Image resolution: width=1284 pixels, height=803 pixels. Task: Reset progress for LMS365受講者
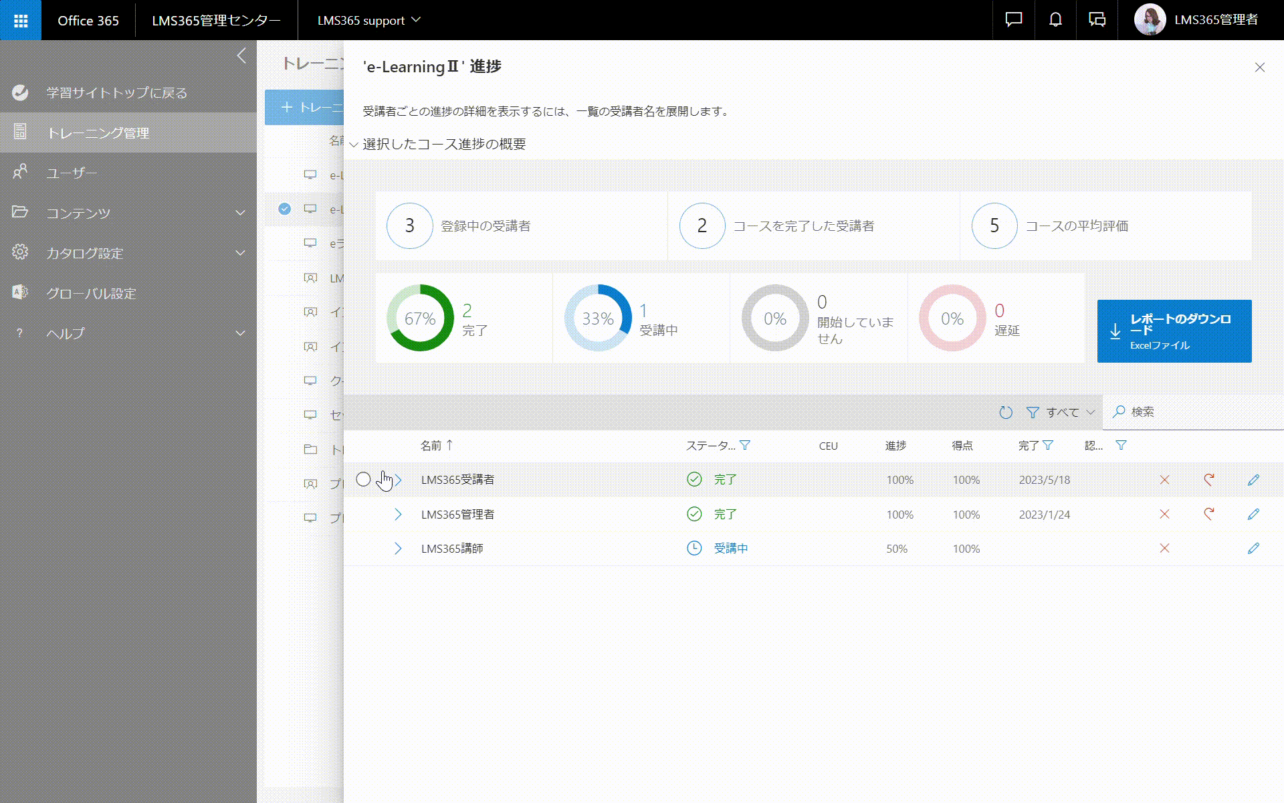click(1208, 480)
